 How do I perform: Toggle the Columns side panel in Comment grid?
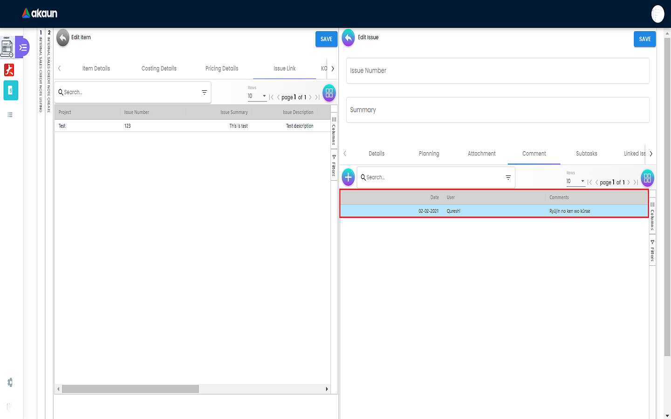click(x=652, y=216)
